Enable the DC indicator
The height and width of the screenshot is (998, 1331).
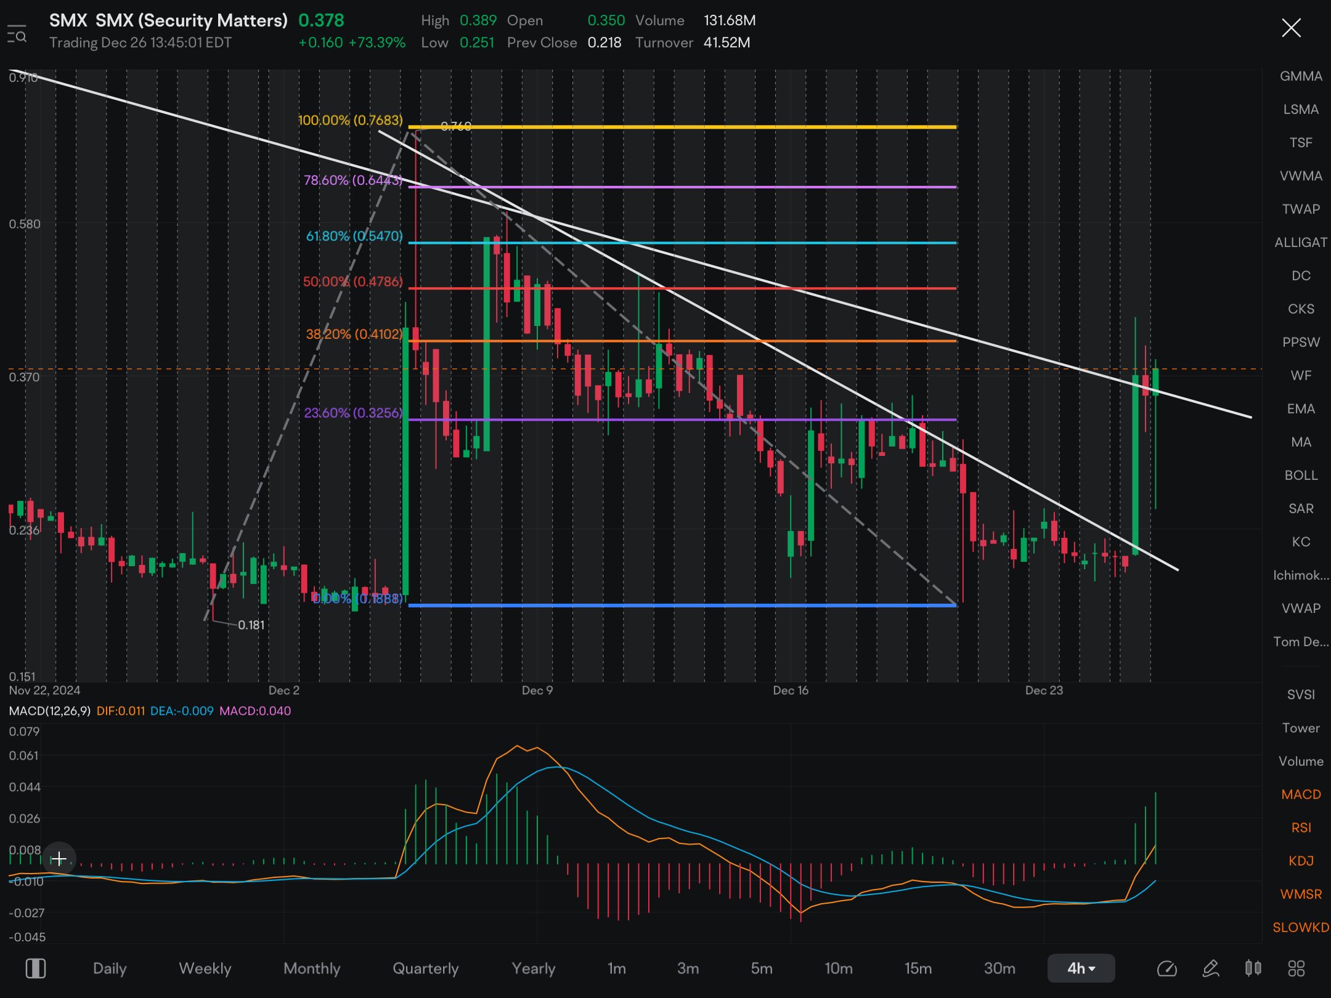[1301, 275]
